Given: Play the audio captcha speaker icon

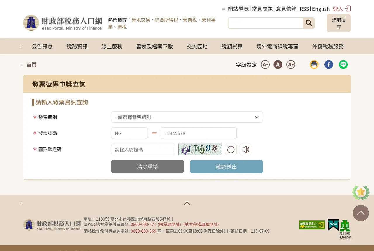Looking at the screenshot, I should [245, 149].
